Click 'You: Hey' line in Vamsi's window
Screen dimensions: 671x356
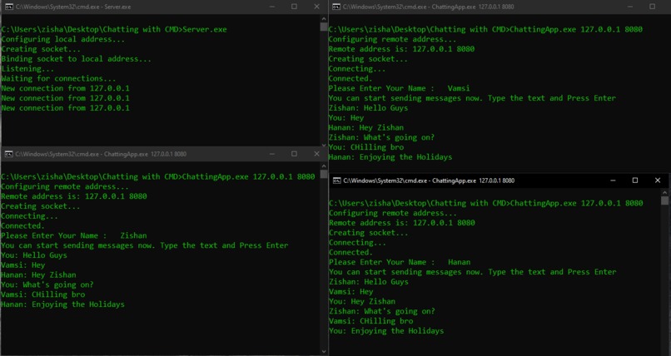pos(345,118)
